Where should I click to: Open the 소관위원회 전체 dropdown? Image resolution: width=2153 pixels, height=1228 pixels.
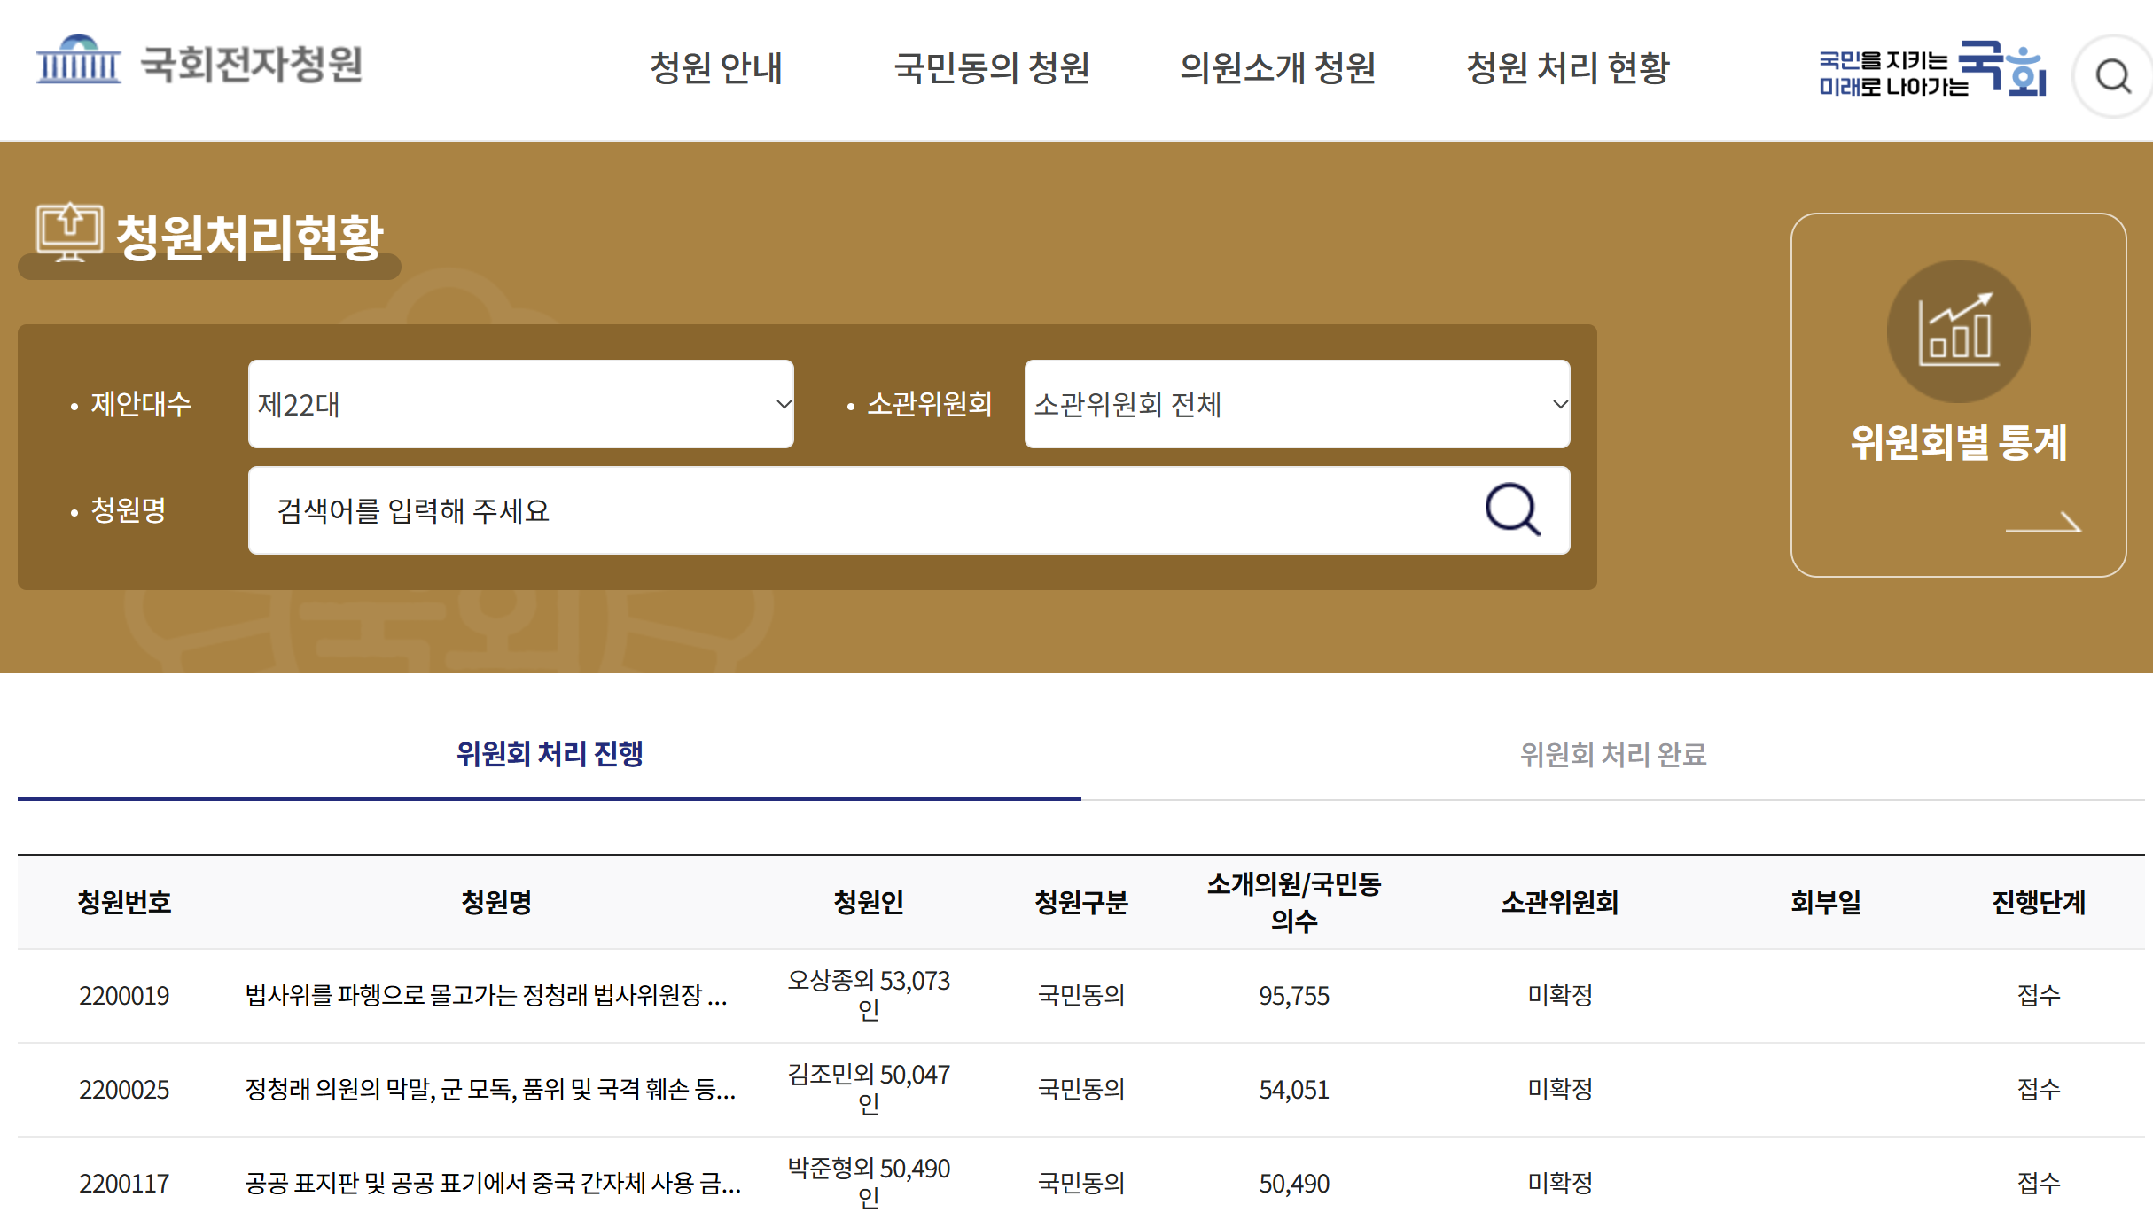point(1297,405)
